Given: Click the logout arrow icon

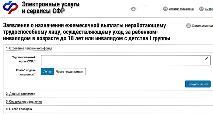Looking at the screenshot, I should click(201, 9).
